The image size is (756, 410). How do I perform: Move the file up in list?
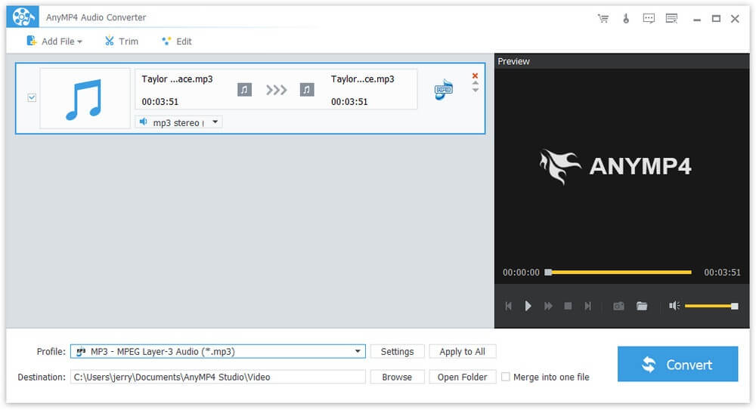pyautogui.click(x=476, y=83)
